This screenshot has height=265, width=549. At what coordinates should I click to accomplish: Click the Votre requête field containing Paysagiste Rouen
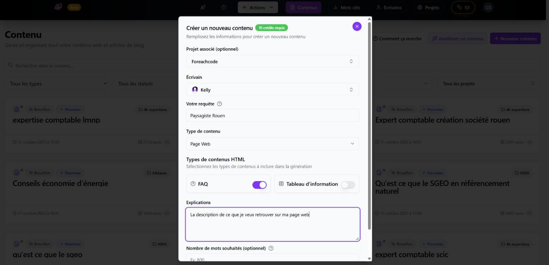(x=272, y=116)
